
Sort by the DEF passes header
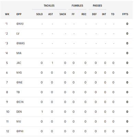[94, 14]
